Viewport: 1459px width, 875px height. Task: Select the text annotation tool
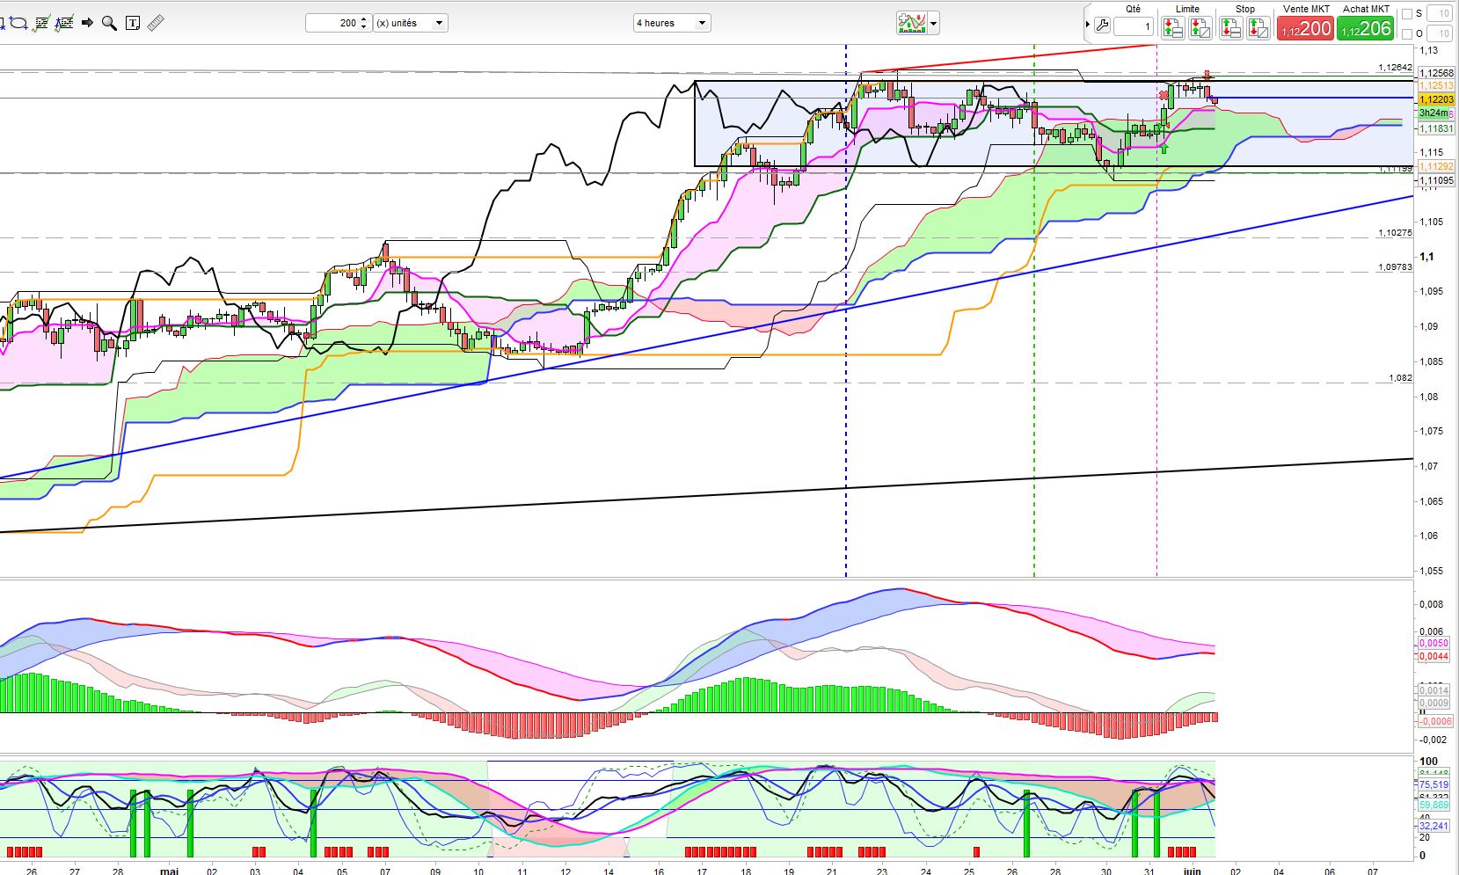pos(133,23)
